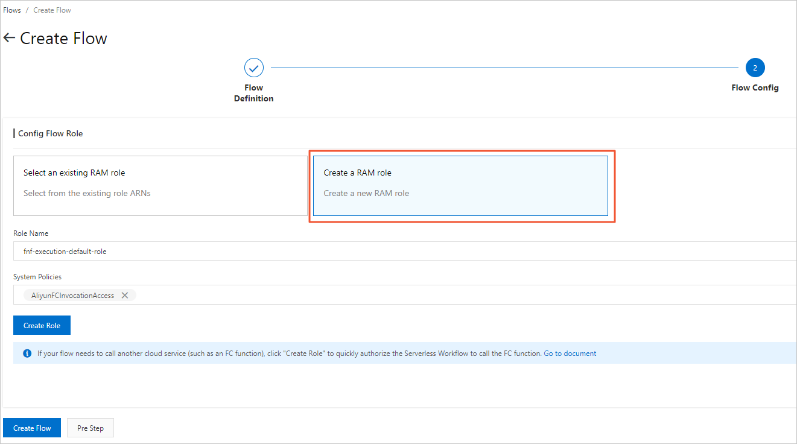The width and height of the screenshot is (797, 444).
Task: Click the Create Flow breadcrumb item
Action: tap(52, 10)
